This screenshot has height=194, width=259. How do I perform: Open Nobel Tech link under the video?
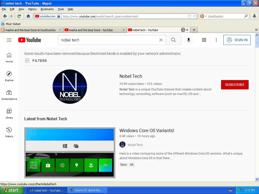(135, 145)
